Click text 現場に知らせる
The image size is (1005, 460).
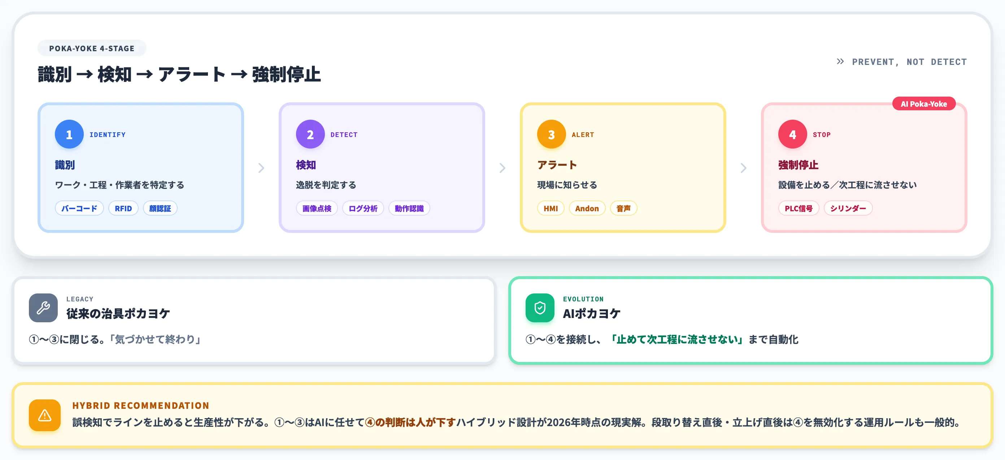point(567,185)
